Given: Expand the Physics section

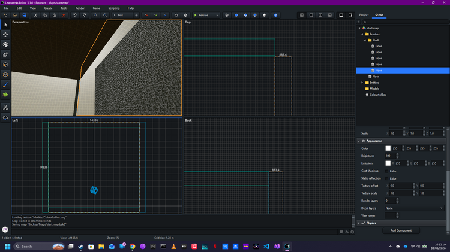Looking at the screenshot, I should point(359,223).
